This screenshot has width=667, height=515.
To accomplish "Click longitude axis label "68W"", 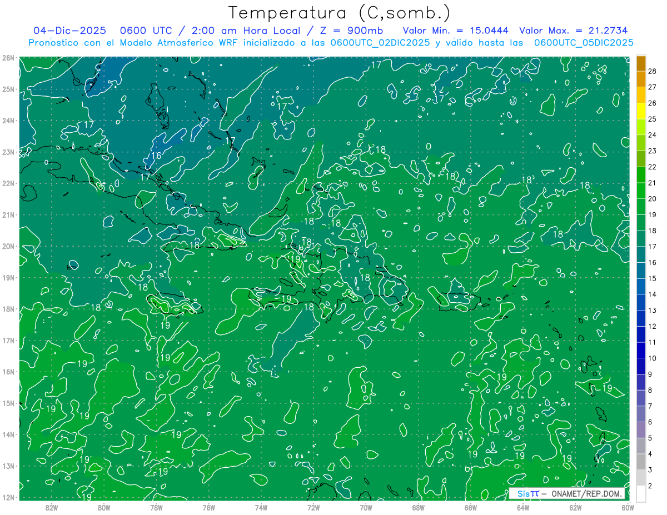I will [x=419, y=507].
